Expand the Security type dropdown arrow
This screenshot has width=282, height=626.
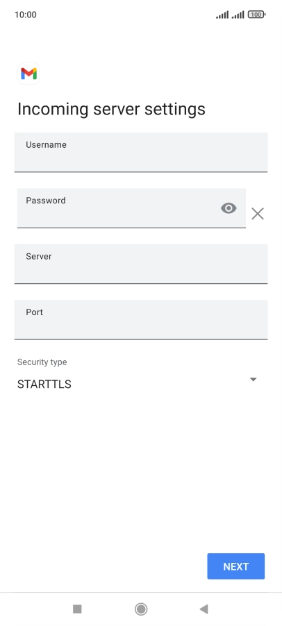click(x=253, y=379)
